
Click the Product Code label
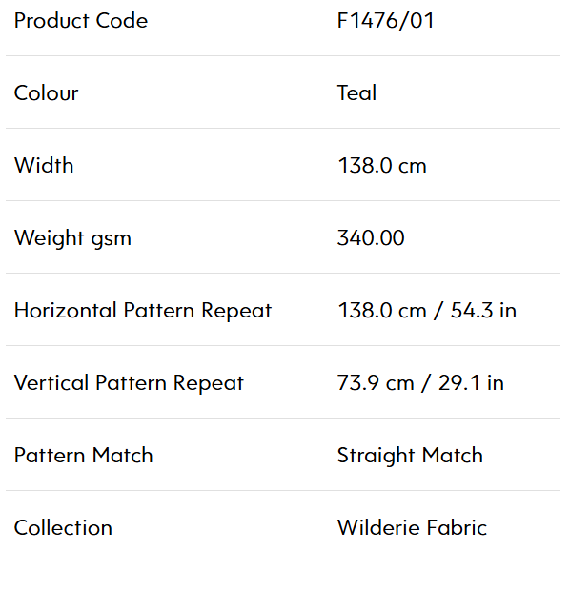pos(81,20)
